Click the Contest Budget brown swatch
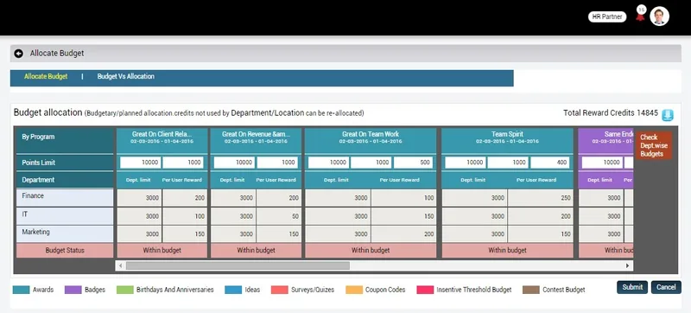 [x=531, y=290]
